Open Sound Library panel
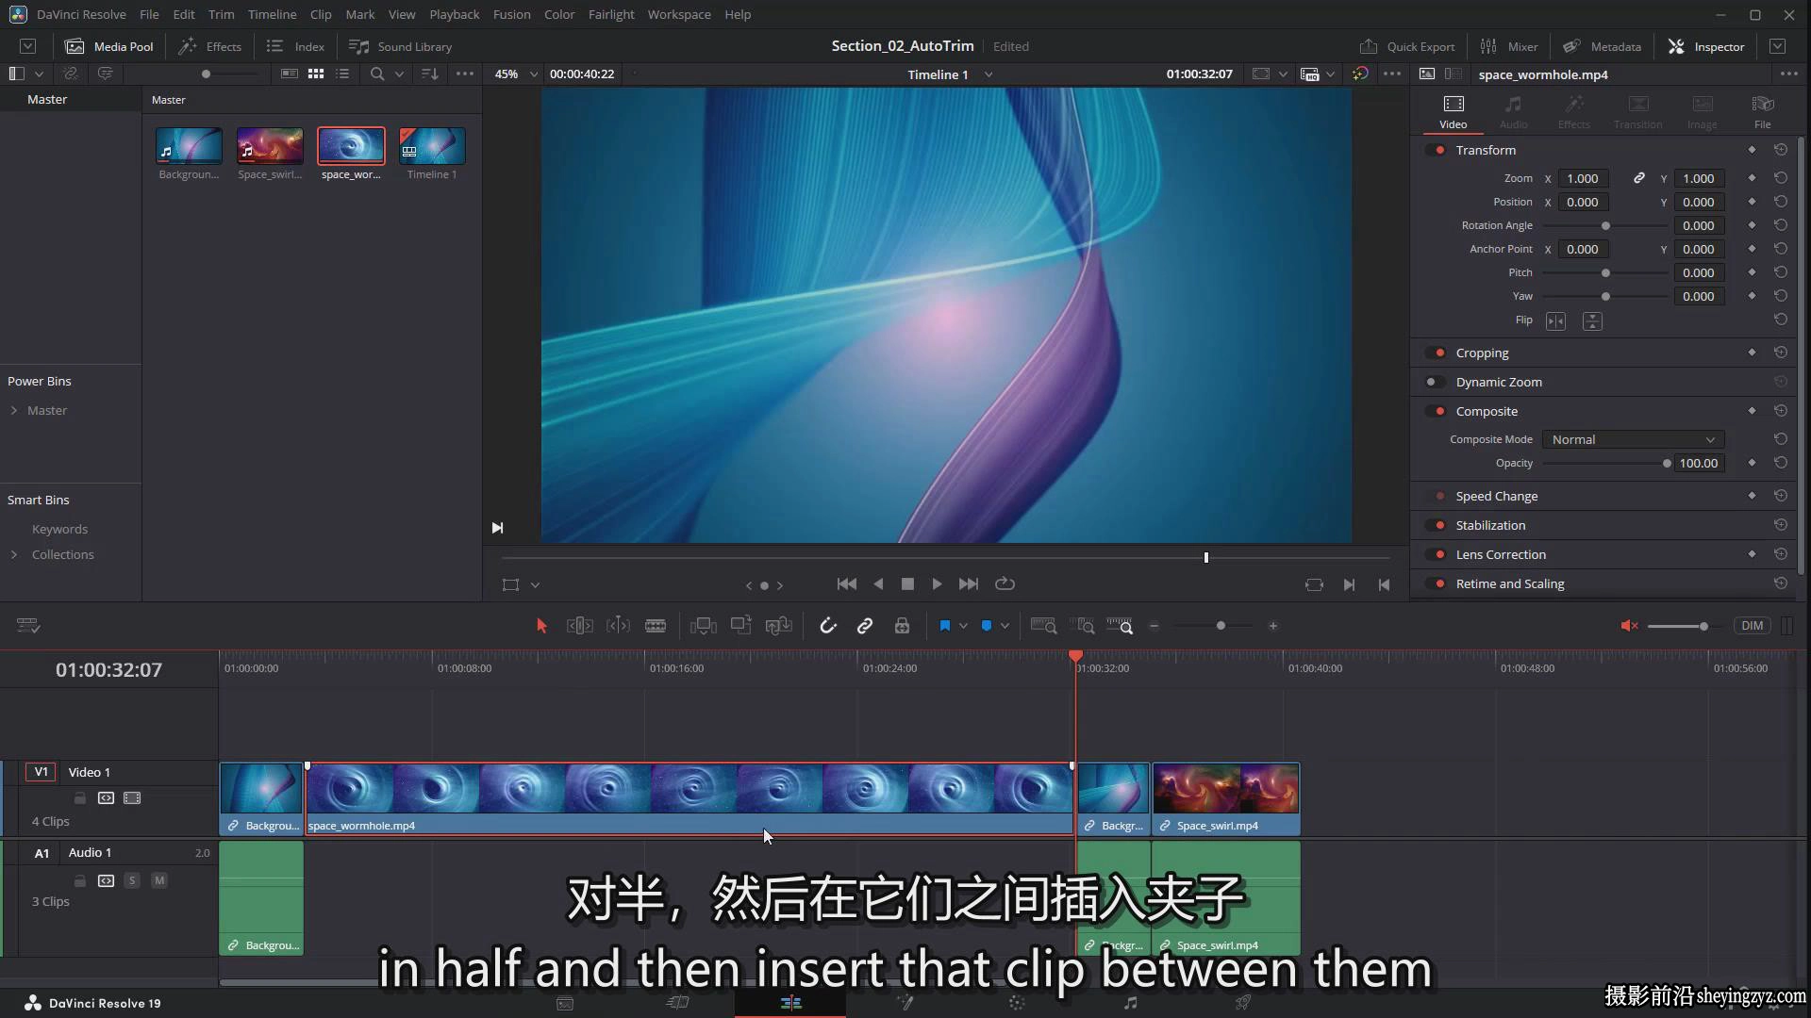Viewport: 1811px width, 1018px height. pyautogui.click(x=401, y=46)
